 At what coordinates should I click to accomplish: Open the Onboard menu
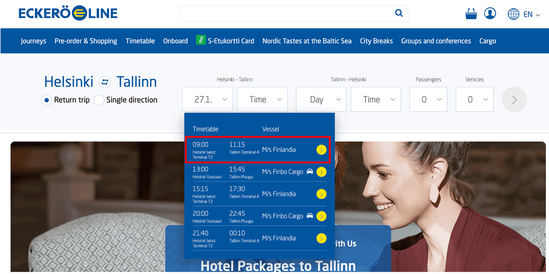tap(176, 41)
